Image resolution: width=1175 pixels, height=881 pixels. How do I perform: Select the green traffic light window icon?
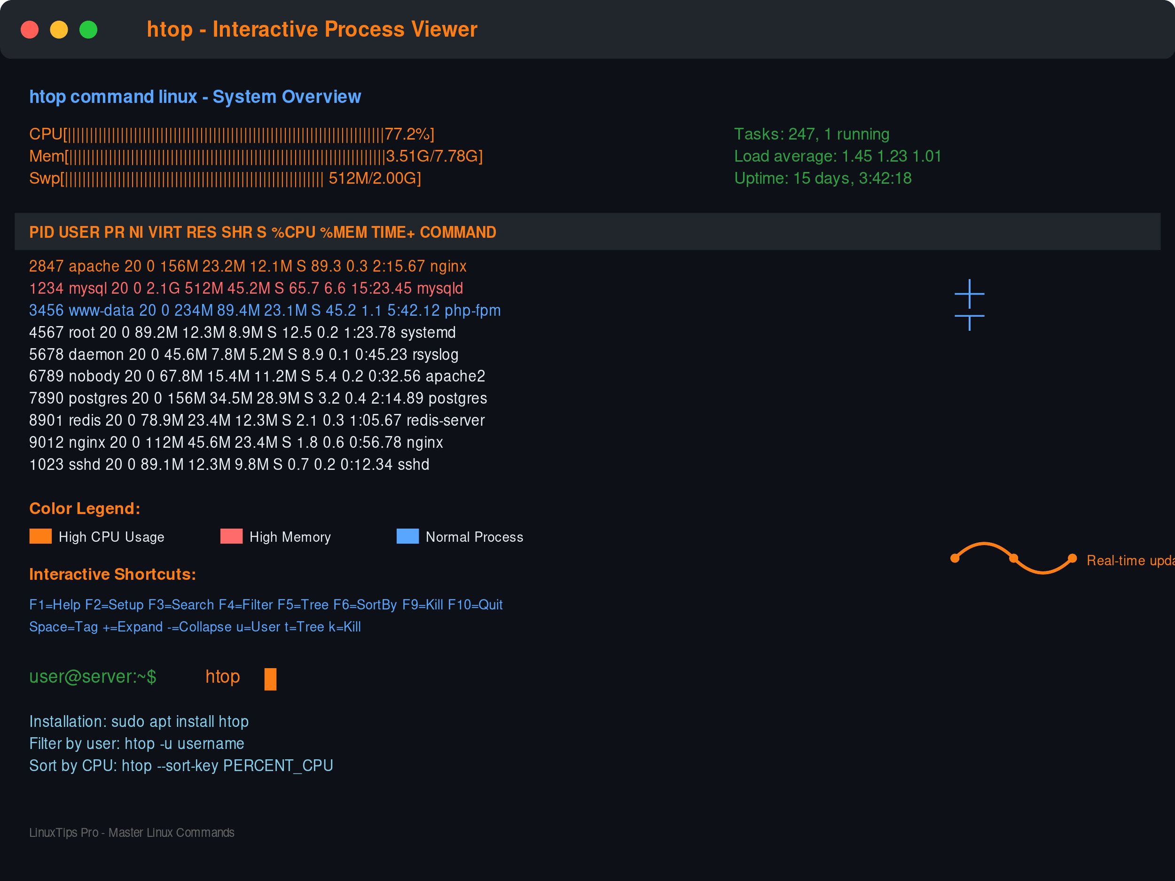tap(89, 29)
